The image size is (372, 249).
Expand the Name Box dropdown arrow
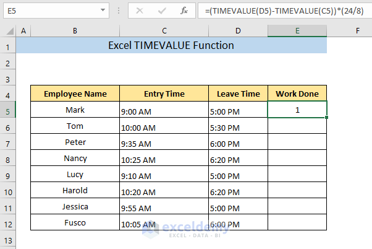pos(102,11)
